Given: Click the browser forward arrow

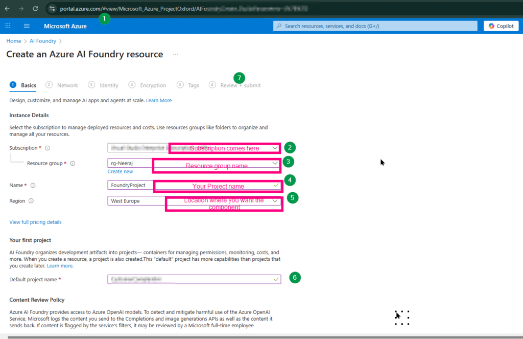Looking at the screenshot, I should 21,9.
